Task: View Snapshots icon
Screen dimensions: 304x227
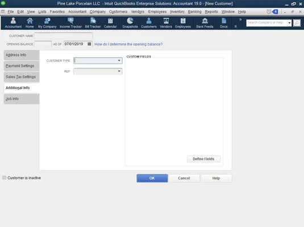Action: point(130,23)
